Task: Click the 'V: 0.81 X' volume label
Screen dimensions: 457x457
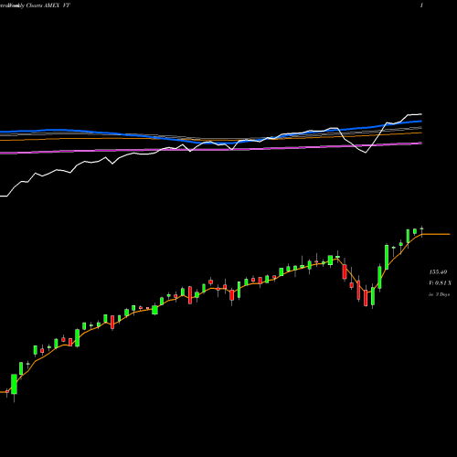Action: point(440,283)
